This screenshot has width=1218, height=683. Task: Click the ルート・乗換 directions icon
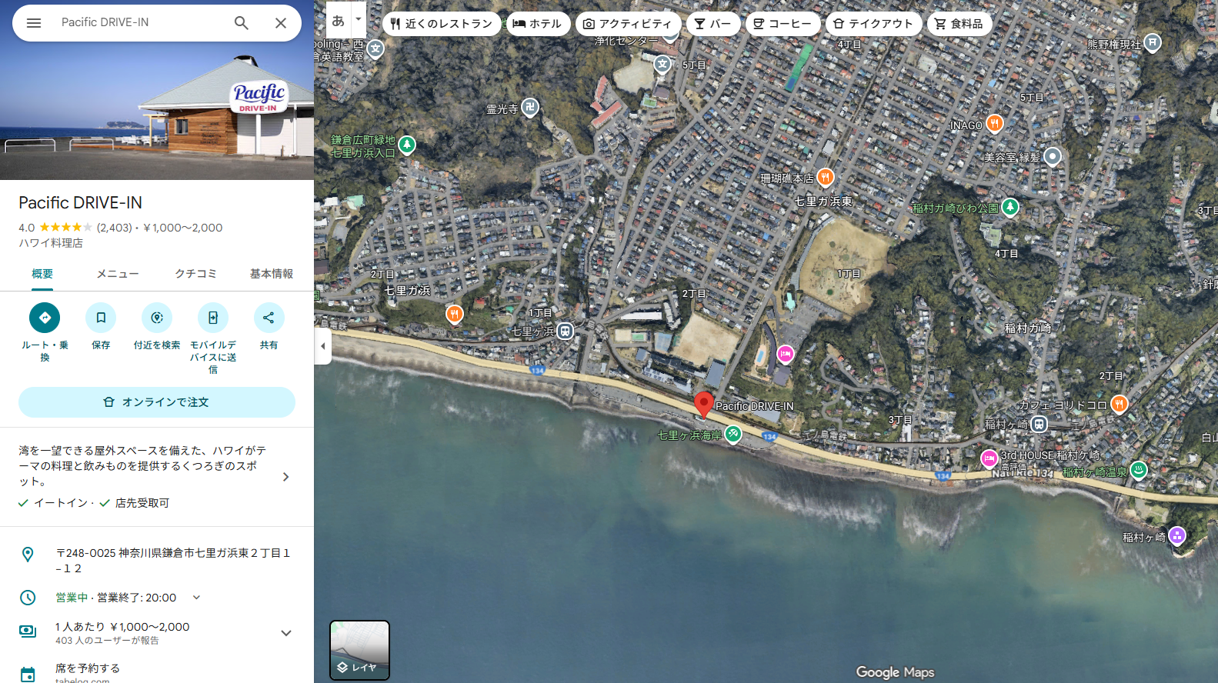tap(45, 318)
